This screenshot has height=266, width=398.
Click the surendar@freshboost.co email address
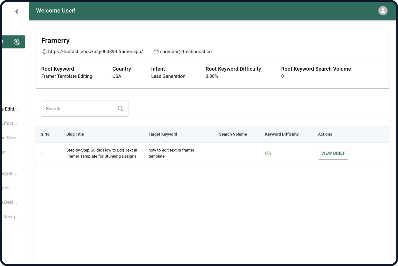pyautogui.click(x=186, y=51)
